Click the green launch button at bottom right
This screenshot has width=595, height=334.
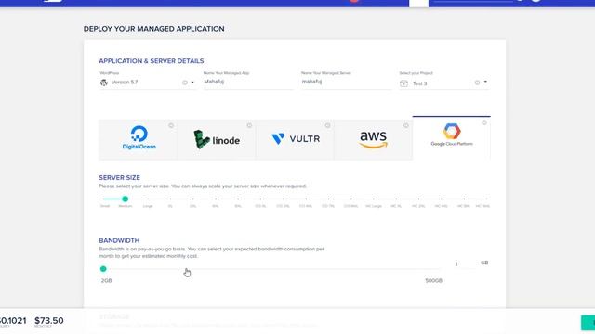pos(588,323)
